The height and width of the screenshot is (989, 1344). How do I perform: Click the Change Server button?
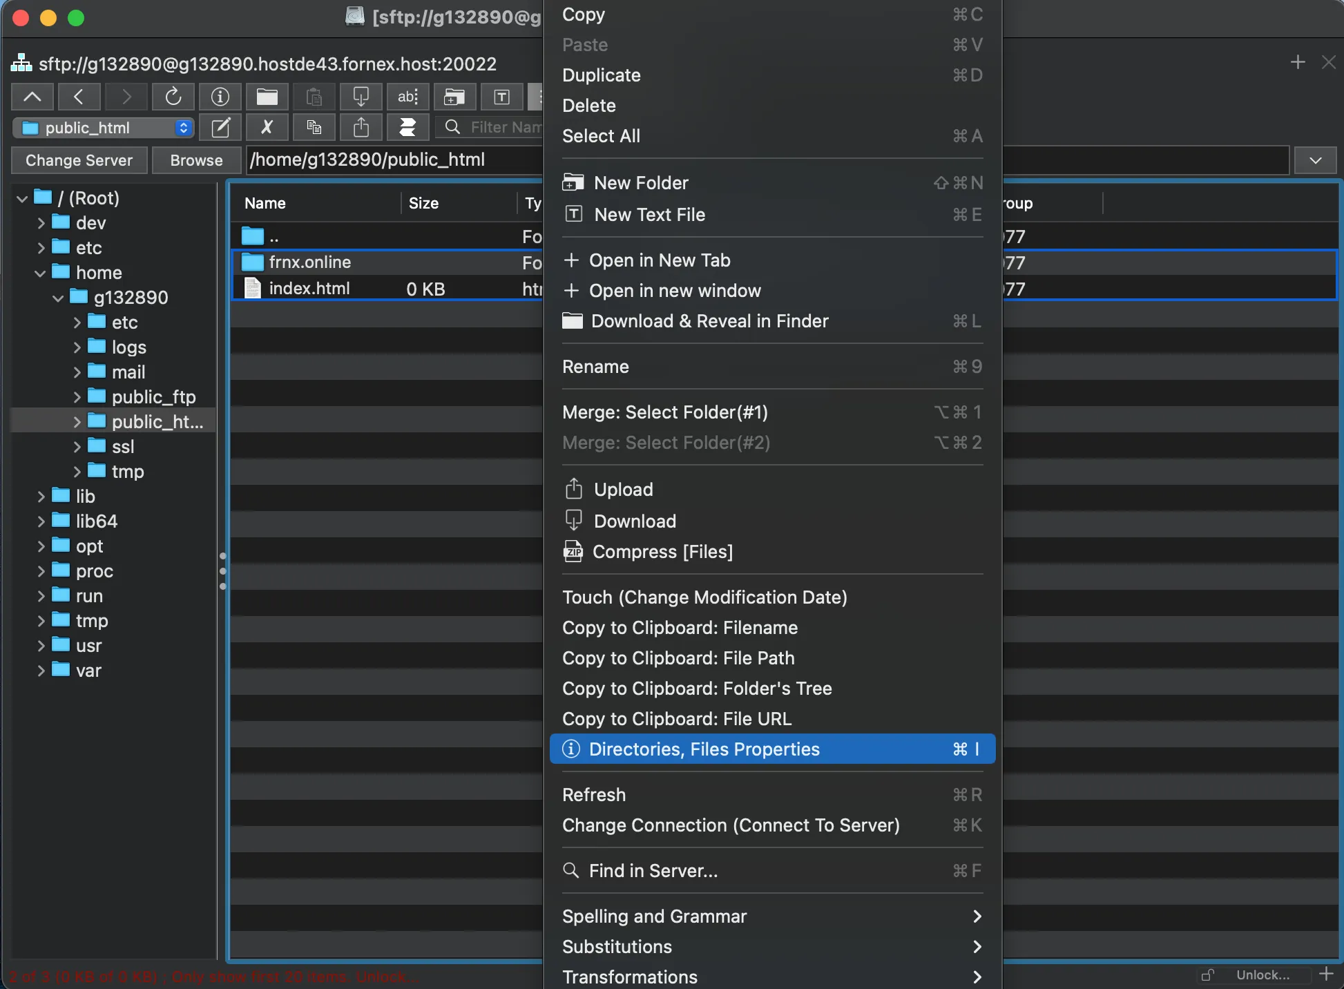point(79,160)
